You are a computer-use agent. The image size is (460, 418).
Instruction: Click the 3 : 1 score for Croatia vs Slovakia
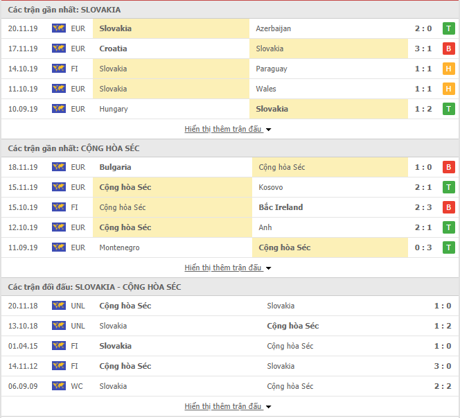tap(423, 49)
